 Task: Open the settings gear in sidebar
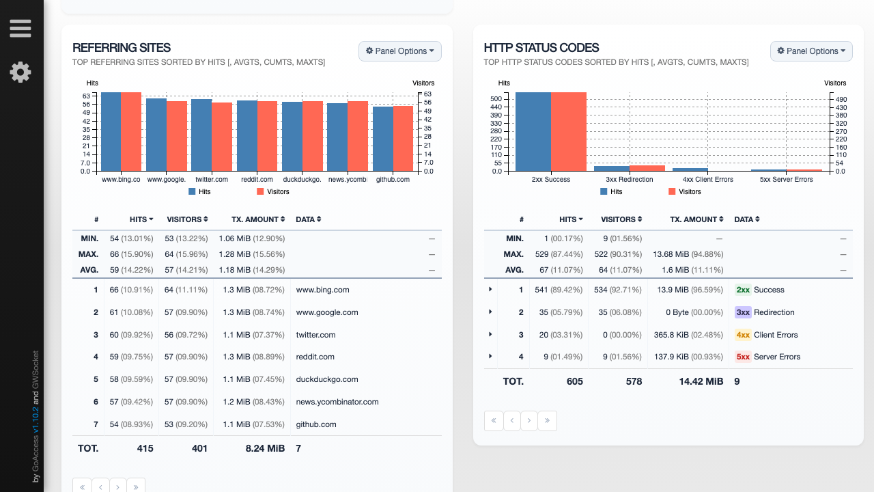pyautogui.click(x=20, y=72)
